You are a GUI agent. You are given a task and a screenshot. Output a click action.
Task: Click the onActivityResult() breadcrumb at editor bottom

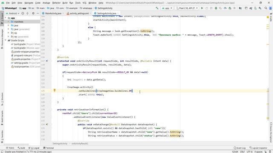click(x=80, y=144)
